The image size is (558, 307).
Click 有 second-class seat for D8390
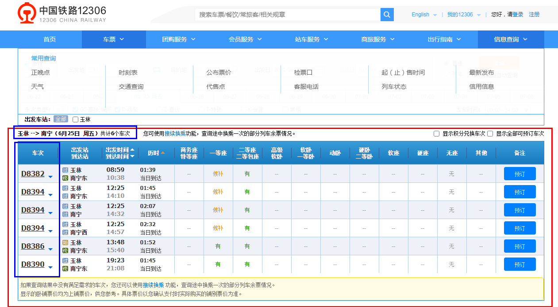[x=247, y=264]
